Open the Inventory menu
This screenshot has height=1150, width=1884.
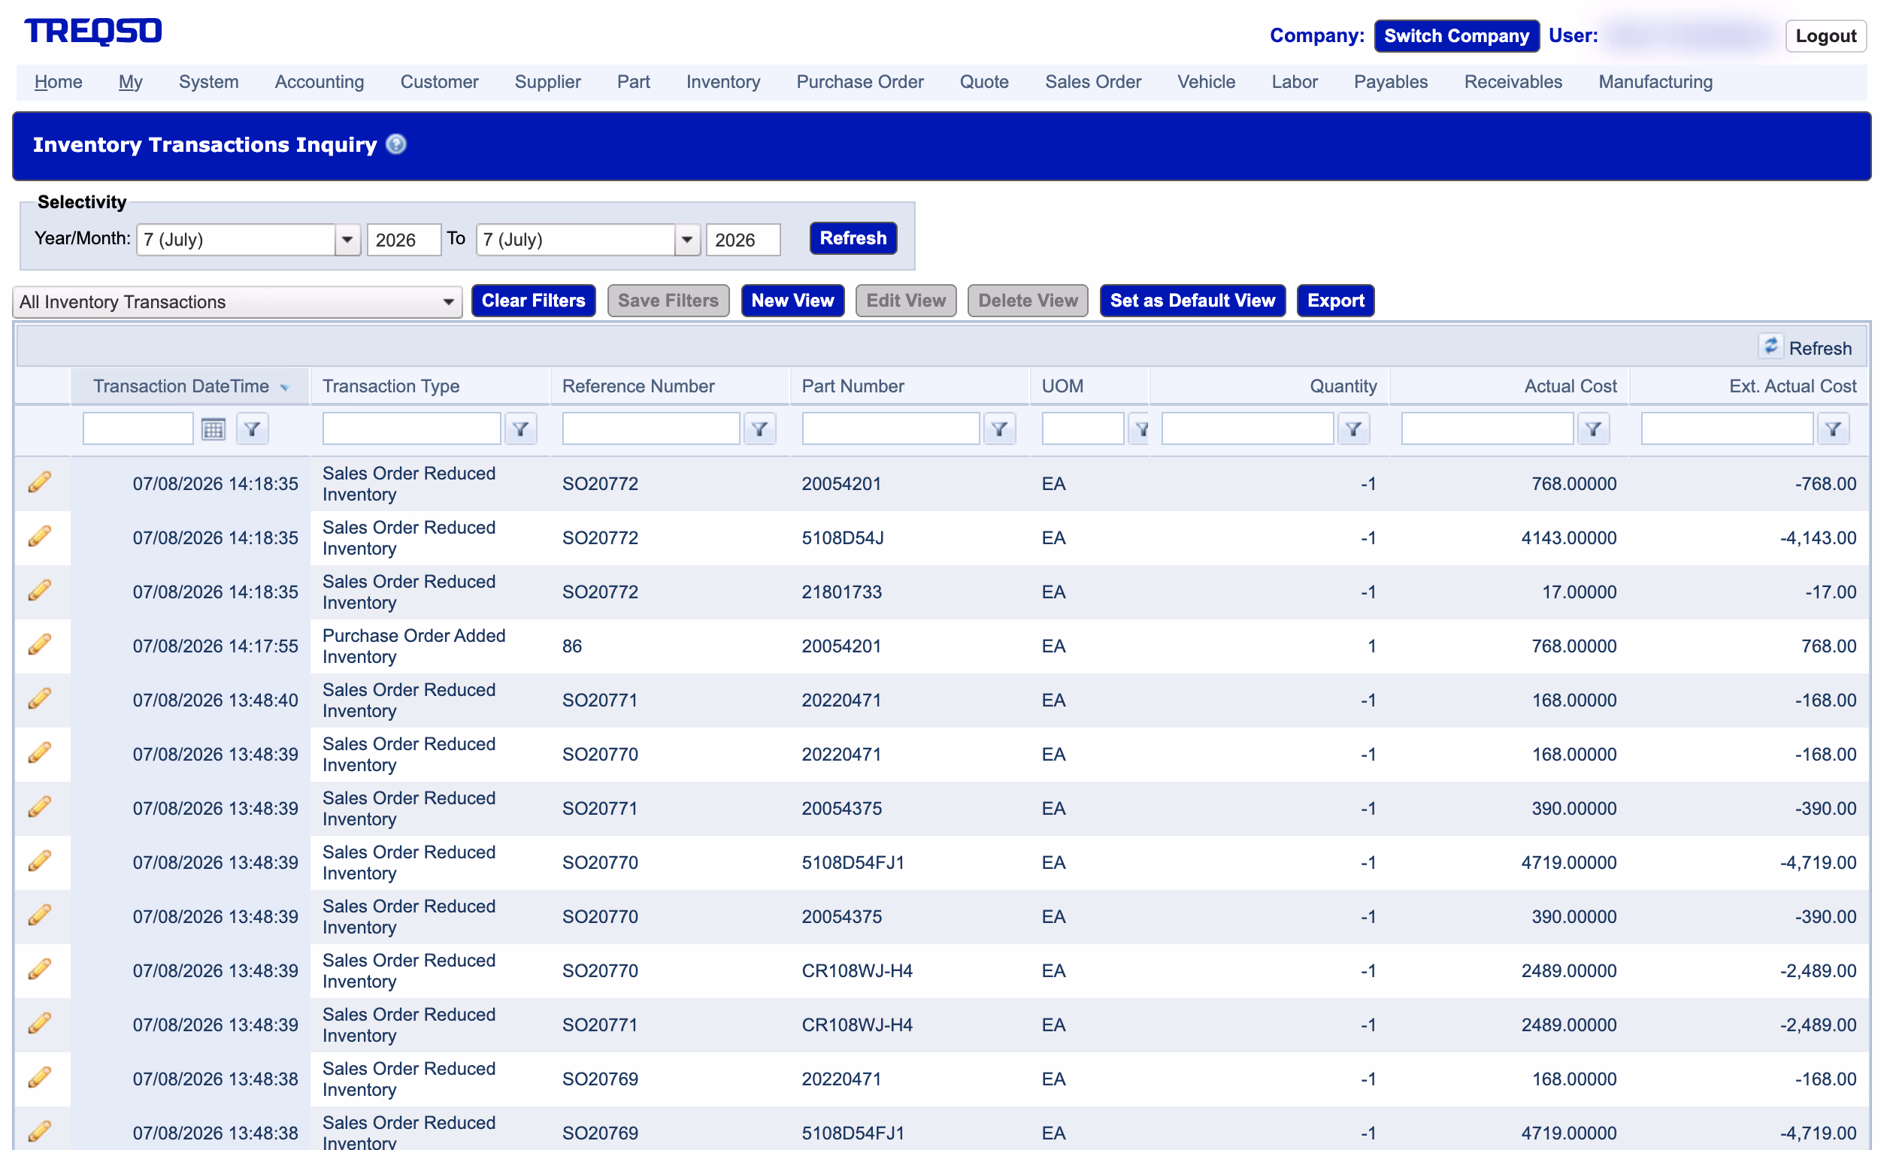pyautogui.click(x=722, y=82)
